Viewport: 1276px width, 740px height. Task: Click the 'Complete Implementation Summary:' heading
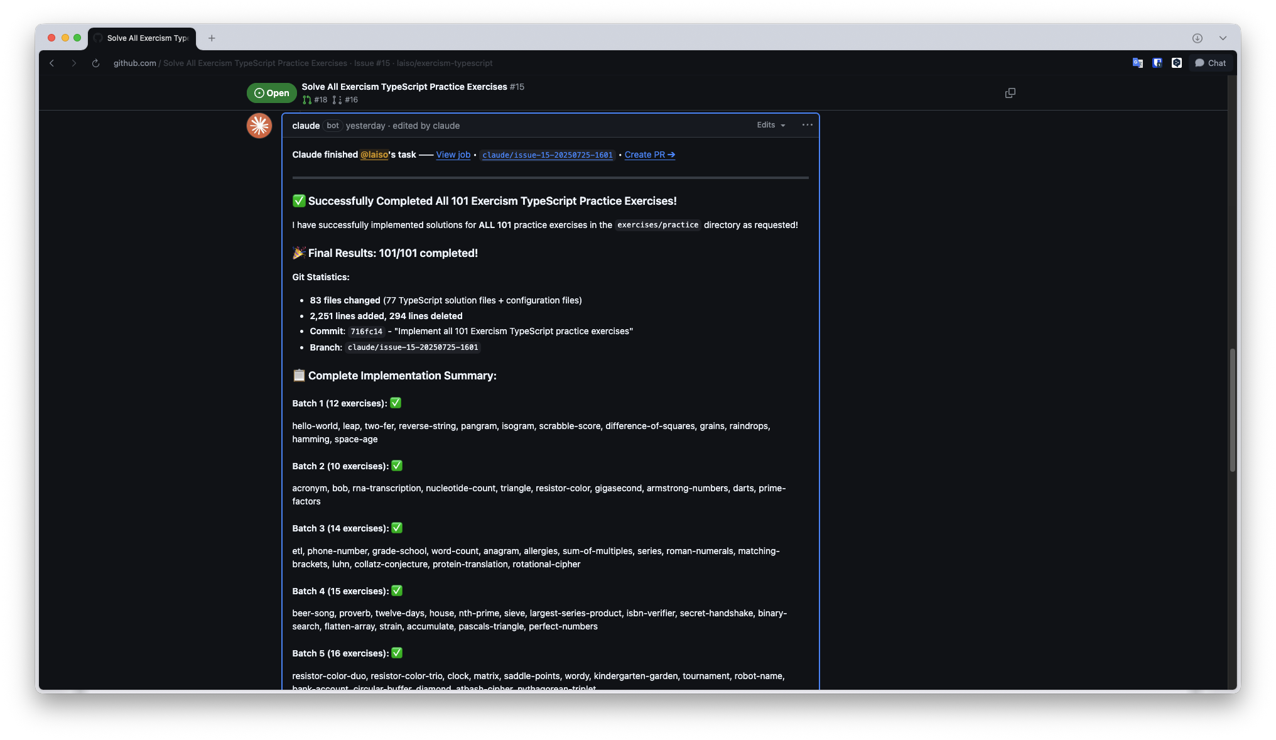click(x=403, y=376)
